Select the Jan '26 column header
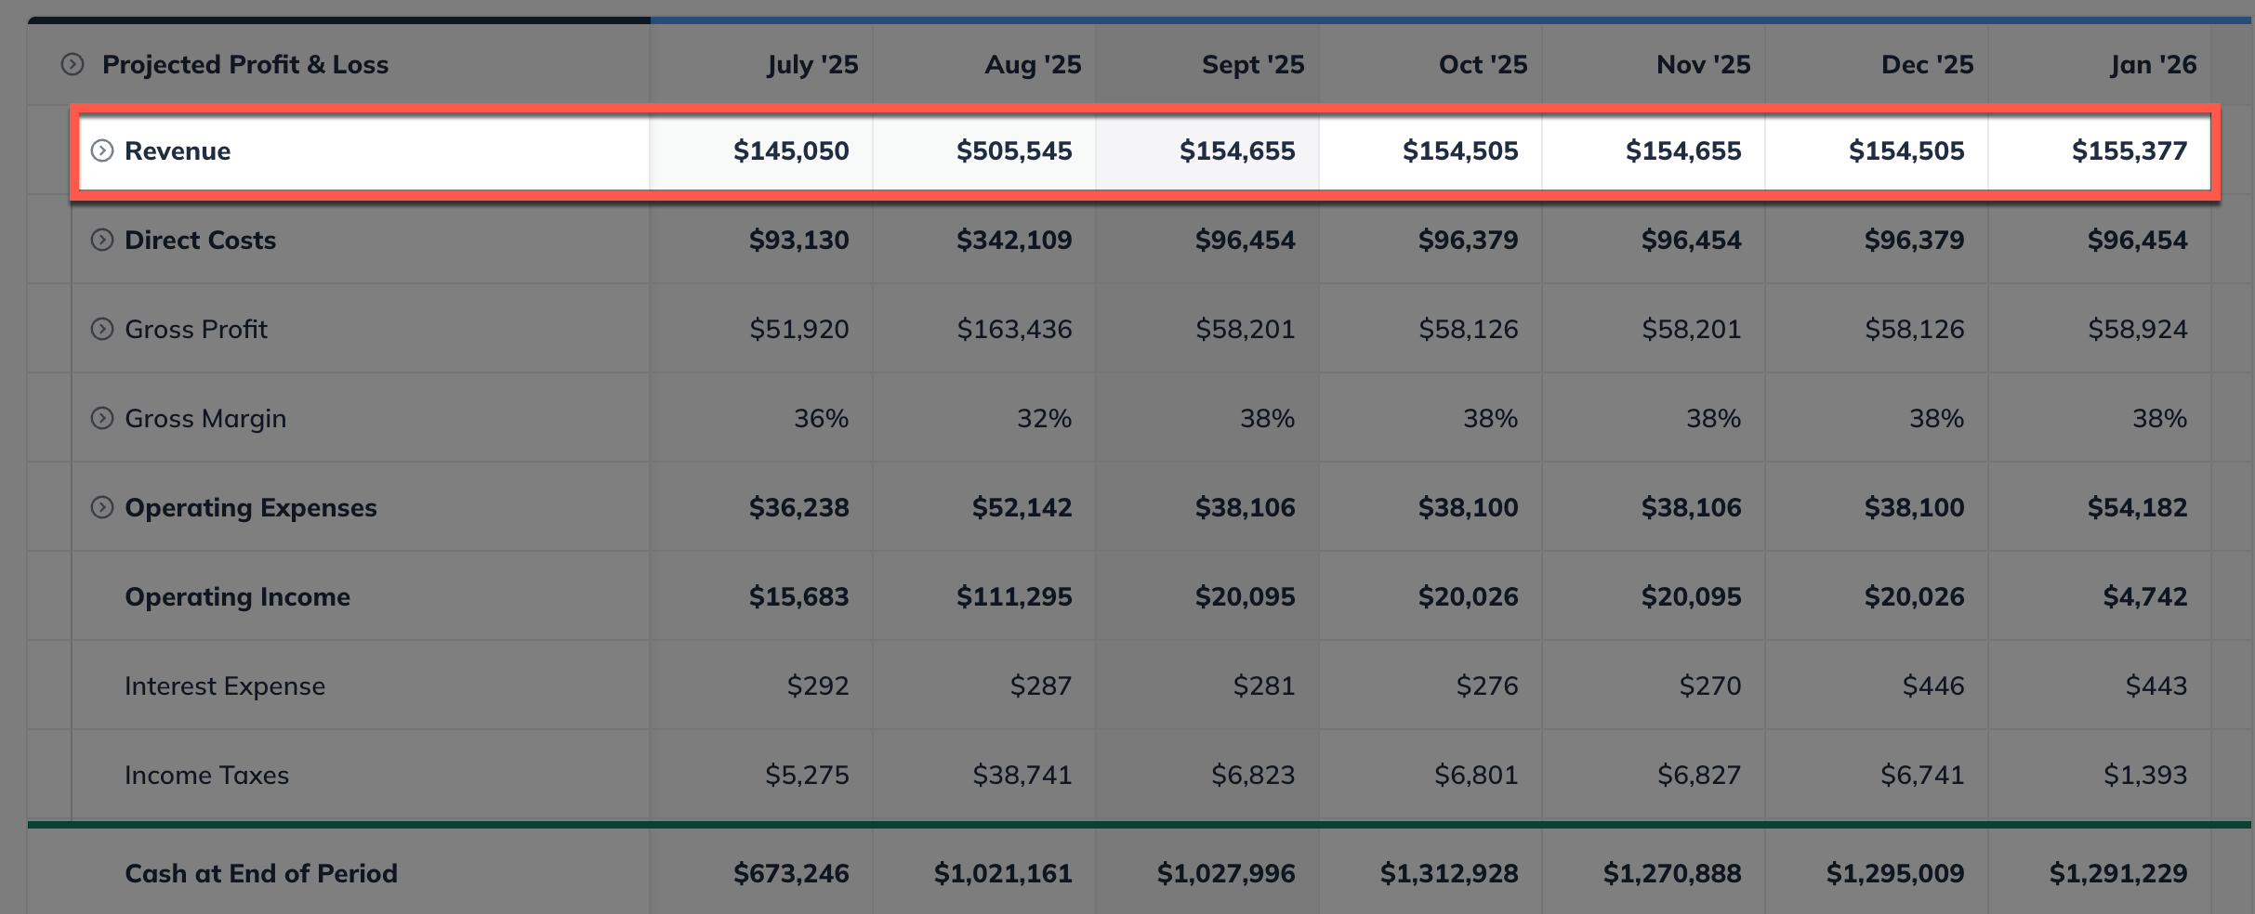The height and width of the screenshot is (914, 2255). (2152, 64)
